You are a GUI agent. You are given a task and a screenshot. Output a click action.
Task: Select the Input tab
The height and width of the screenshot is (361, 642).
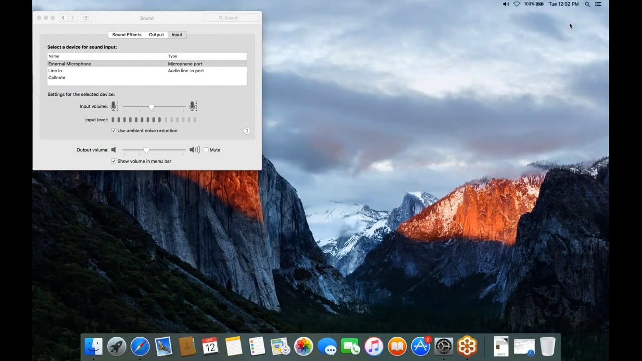click(177, 35)
